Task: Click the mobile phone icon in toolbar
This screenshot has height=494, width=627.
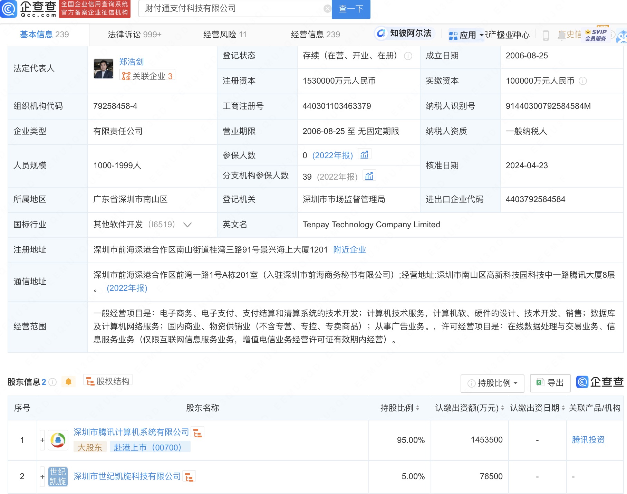Action: pos(546,35)
